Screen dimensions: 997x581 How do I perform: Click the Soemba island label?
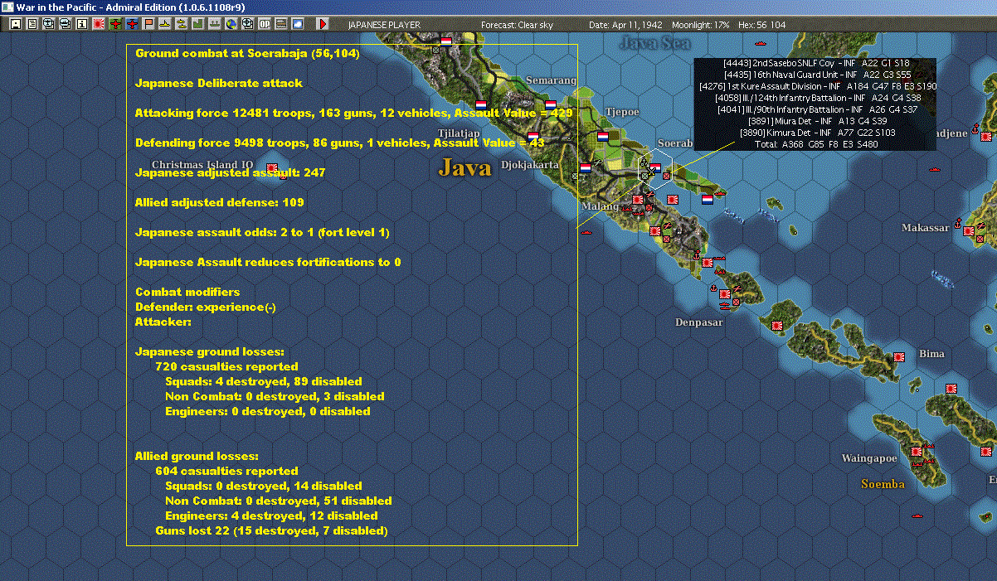[x=883, y=484]
